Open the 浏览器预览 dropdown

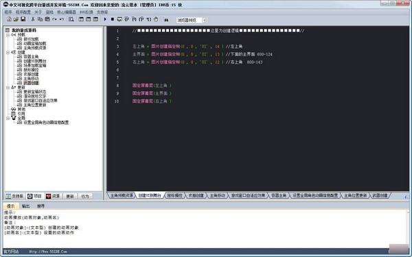(x=205, y=20)
